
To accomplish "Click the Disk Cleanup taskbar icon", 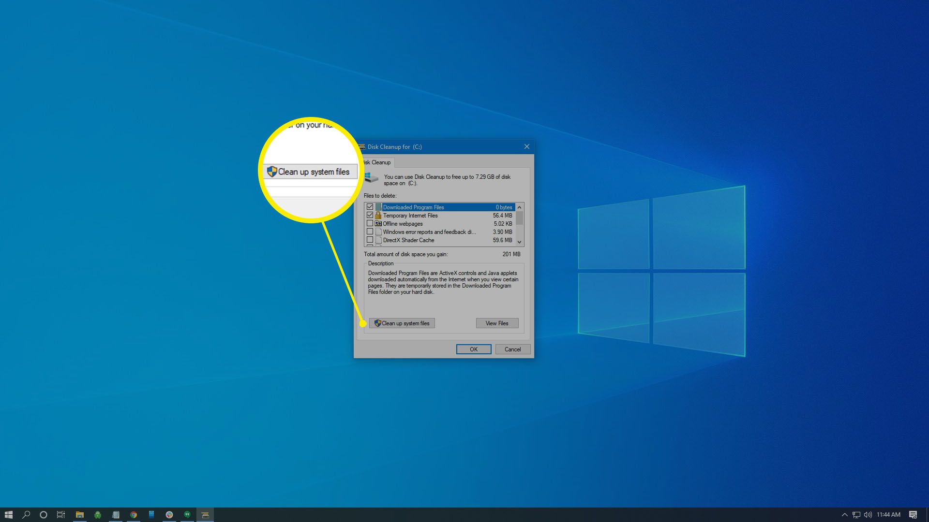I will pyautogui.click(x=205, y=515).
